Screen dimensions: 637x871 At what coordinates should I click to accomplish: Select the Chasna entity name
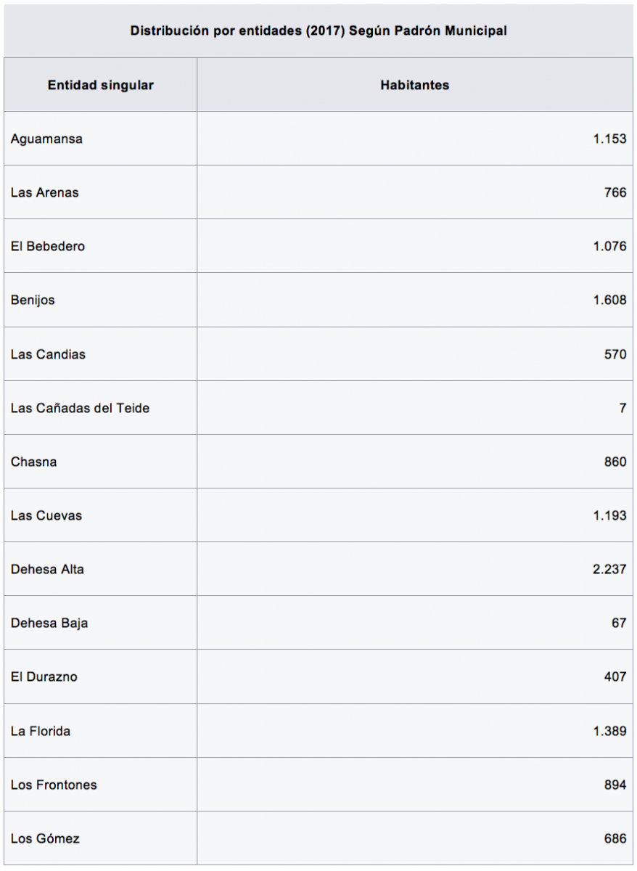(x=33, y=462)
